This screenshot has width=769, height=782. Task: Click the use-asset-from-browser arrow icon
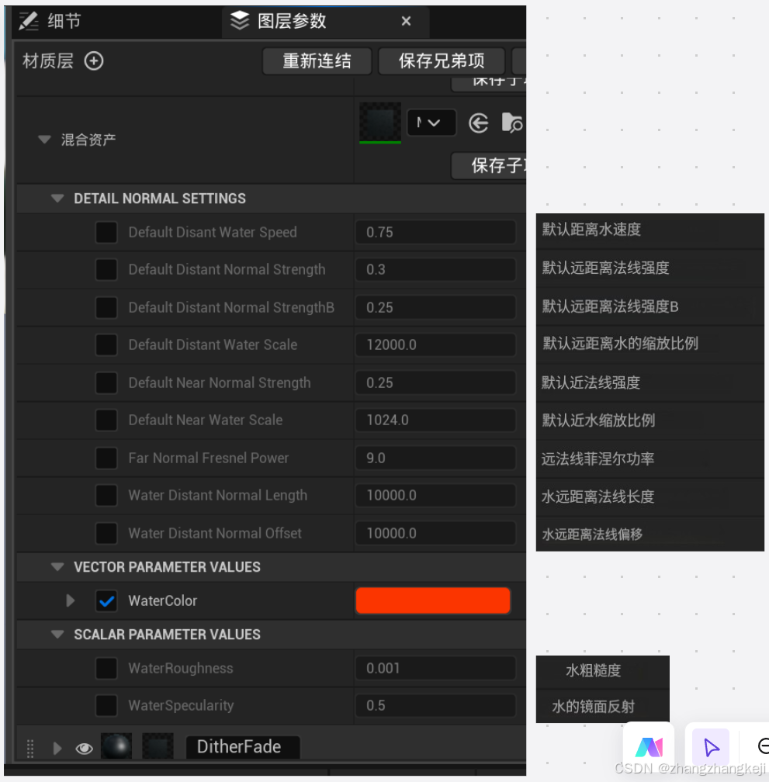pos(478,123)
